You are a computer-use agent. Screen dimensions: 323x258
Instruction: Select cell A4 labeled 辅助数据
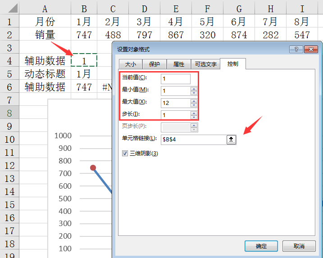(45, 60)
